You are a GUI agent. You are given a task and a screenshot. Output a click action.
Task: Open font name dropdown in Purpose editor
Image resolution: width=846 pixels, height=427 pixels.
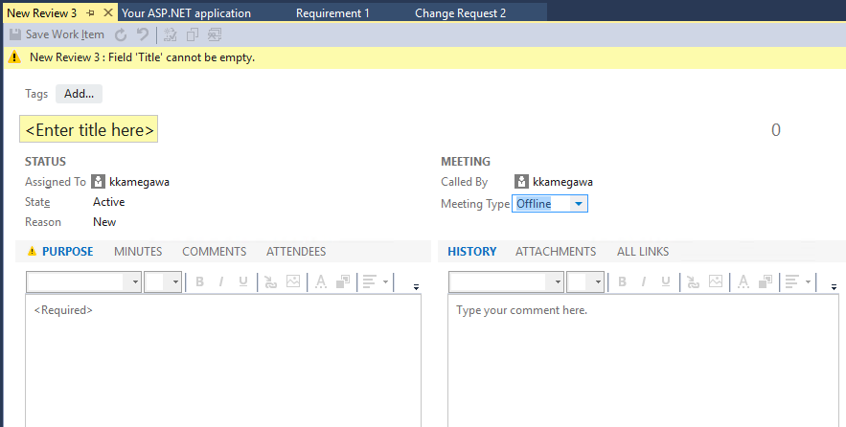click(x=134, y=282)
